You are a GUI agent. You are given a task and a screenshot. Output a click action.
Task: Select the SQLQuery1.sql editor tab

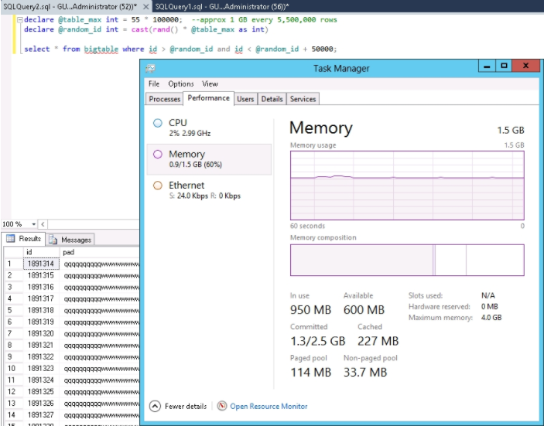tap(221, 6)
